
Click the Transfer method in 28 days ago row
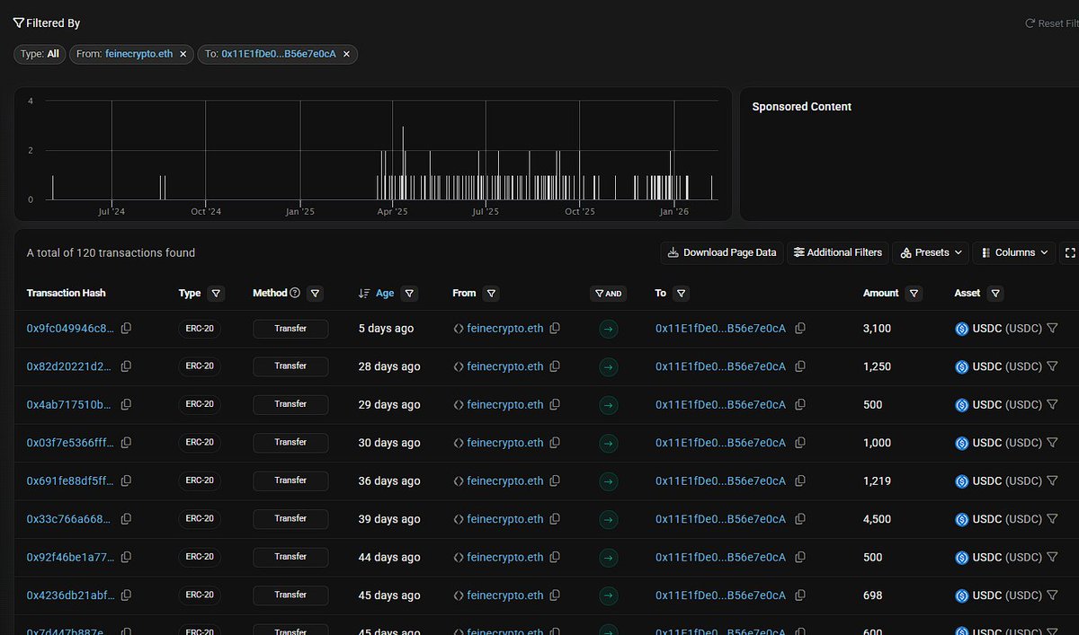[x=290, y=366]
